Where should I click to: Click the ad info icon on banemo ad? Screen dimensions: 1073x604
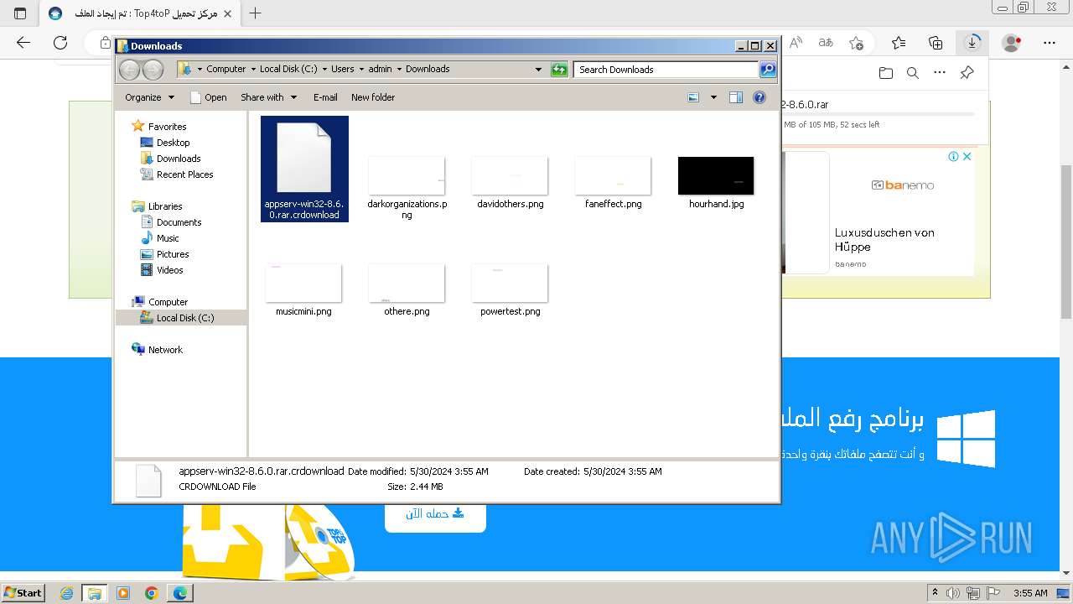tap(953, 156)
